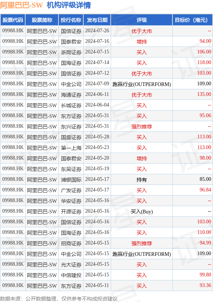The image size is (213, 302).
Task: Select the date cell 2024-07-26
Action: point(97,31)
